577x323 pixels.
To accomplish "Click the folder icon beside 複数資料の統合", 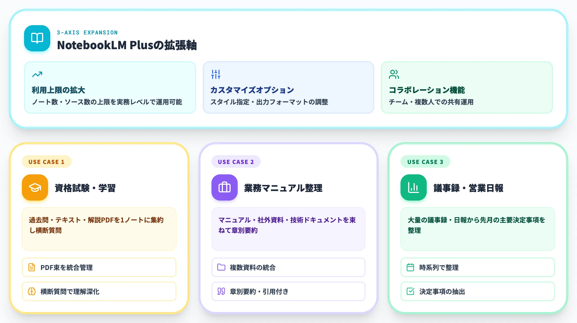I will point(221,267).
